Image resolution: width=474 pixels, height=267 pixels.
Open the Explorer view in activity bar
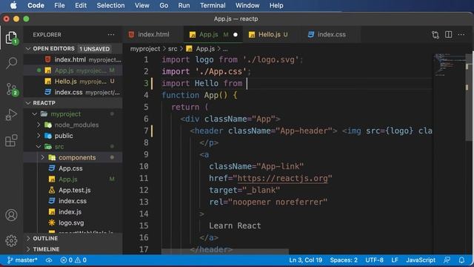[x=12, y=38]
